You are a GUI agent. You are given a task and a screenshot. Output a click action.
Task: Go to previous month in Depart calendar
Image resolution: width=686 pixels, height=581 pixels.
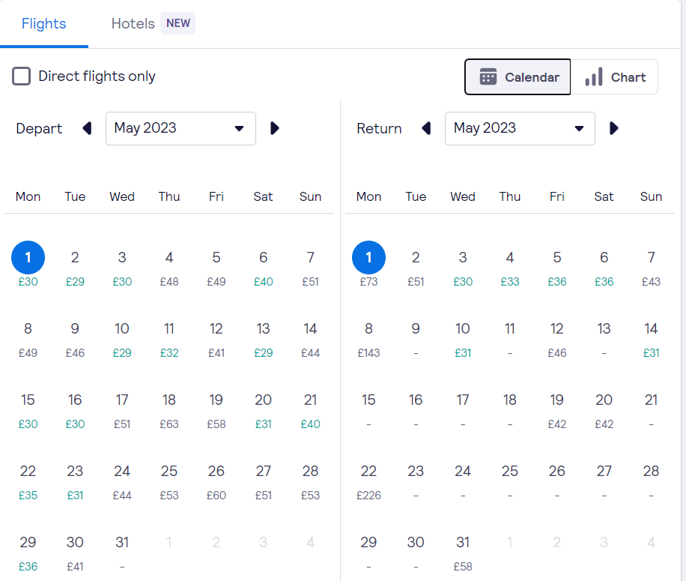[86, 128]
